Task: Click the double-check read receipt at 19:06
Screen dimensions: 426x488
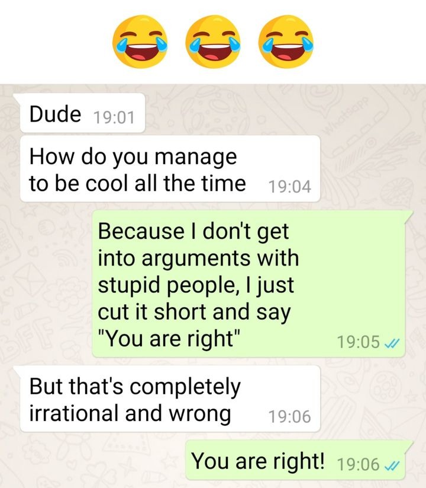Action: (391, 465)
